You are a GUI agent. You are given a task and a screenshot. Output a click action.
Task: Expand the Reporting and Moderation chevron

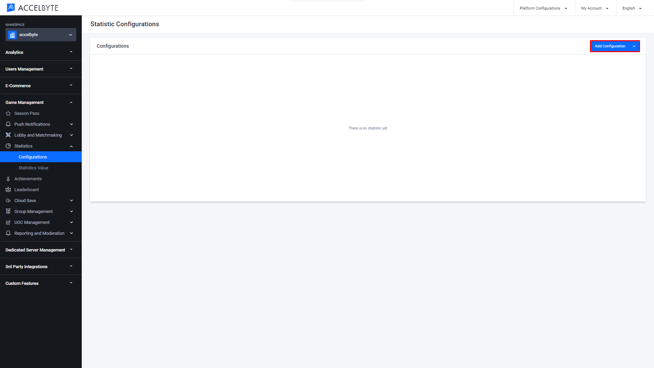[72, 233]
